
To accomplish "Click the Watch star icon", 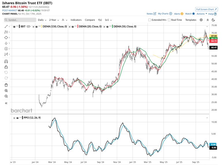I will (194, 14).
